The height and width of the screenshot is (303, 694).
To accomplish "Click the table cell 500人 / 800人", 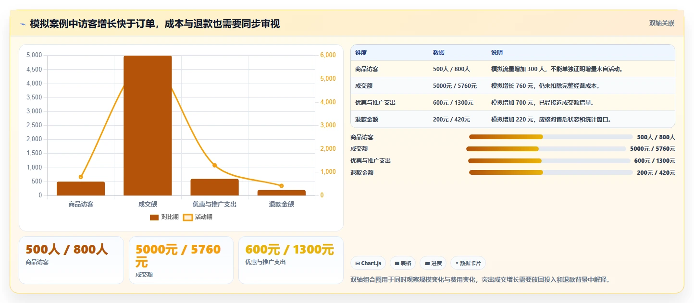I will pyautogui.click(x=451, y=69).
